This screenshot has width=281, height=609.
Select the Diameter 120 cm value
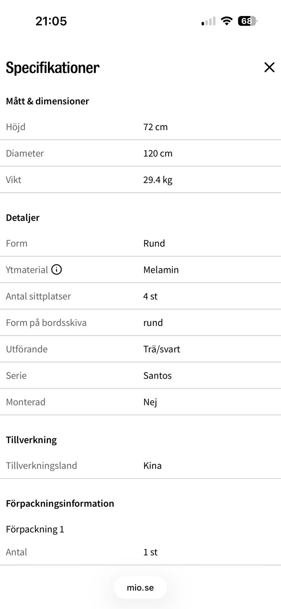158,153
